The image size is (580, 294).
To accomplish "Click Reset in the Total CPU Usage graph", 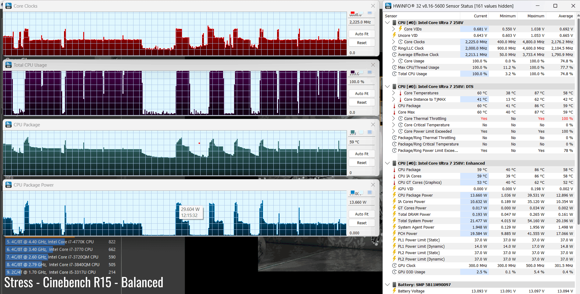I will (362, 102).
